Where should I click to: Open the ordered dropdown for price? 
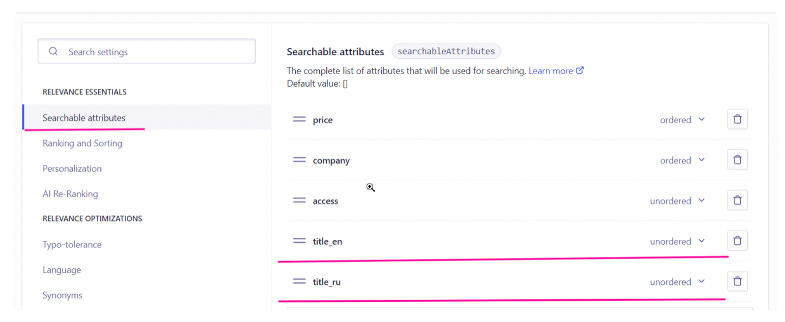683,120
